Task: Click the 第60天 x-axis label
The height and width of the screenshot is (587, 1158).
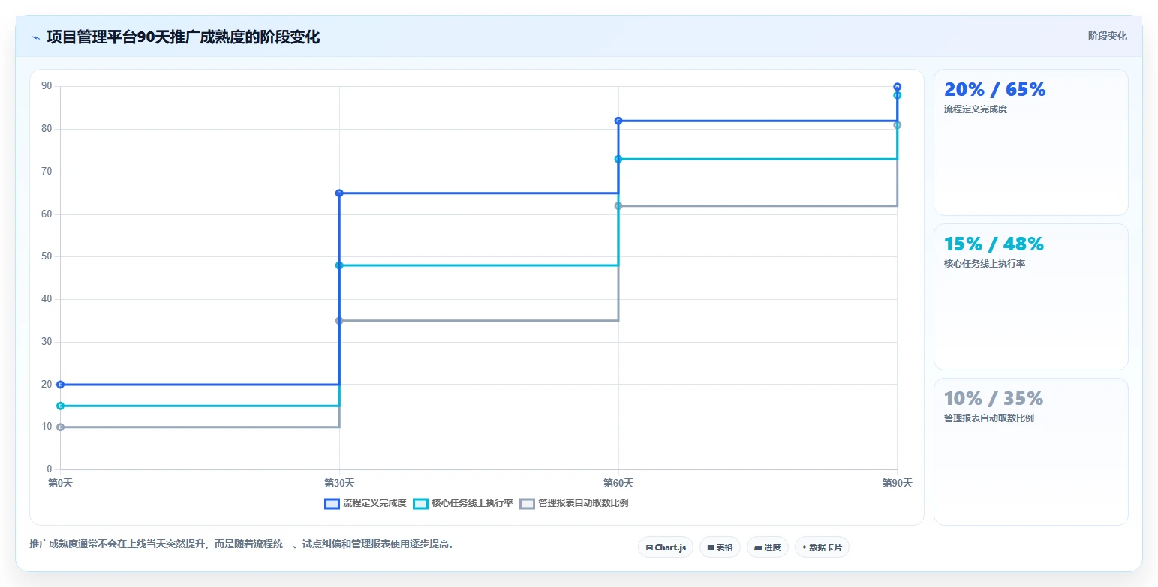Action: point(618,484)
